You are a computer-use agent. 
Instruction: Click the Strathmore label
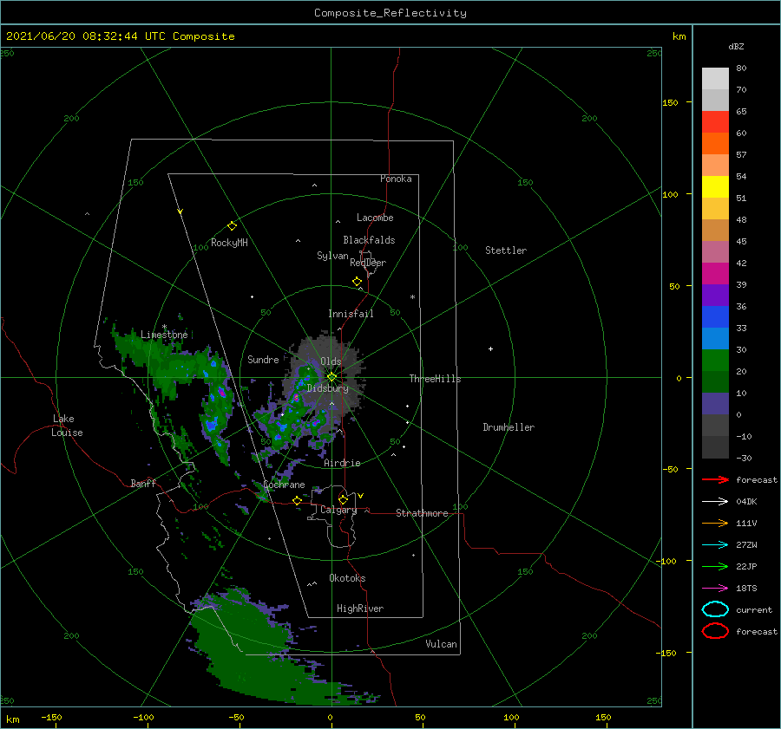coord(422,513)
